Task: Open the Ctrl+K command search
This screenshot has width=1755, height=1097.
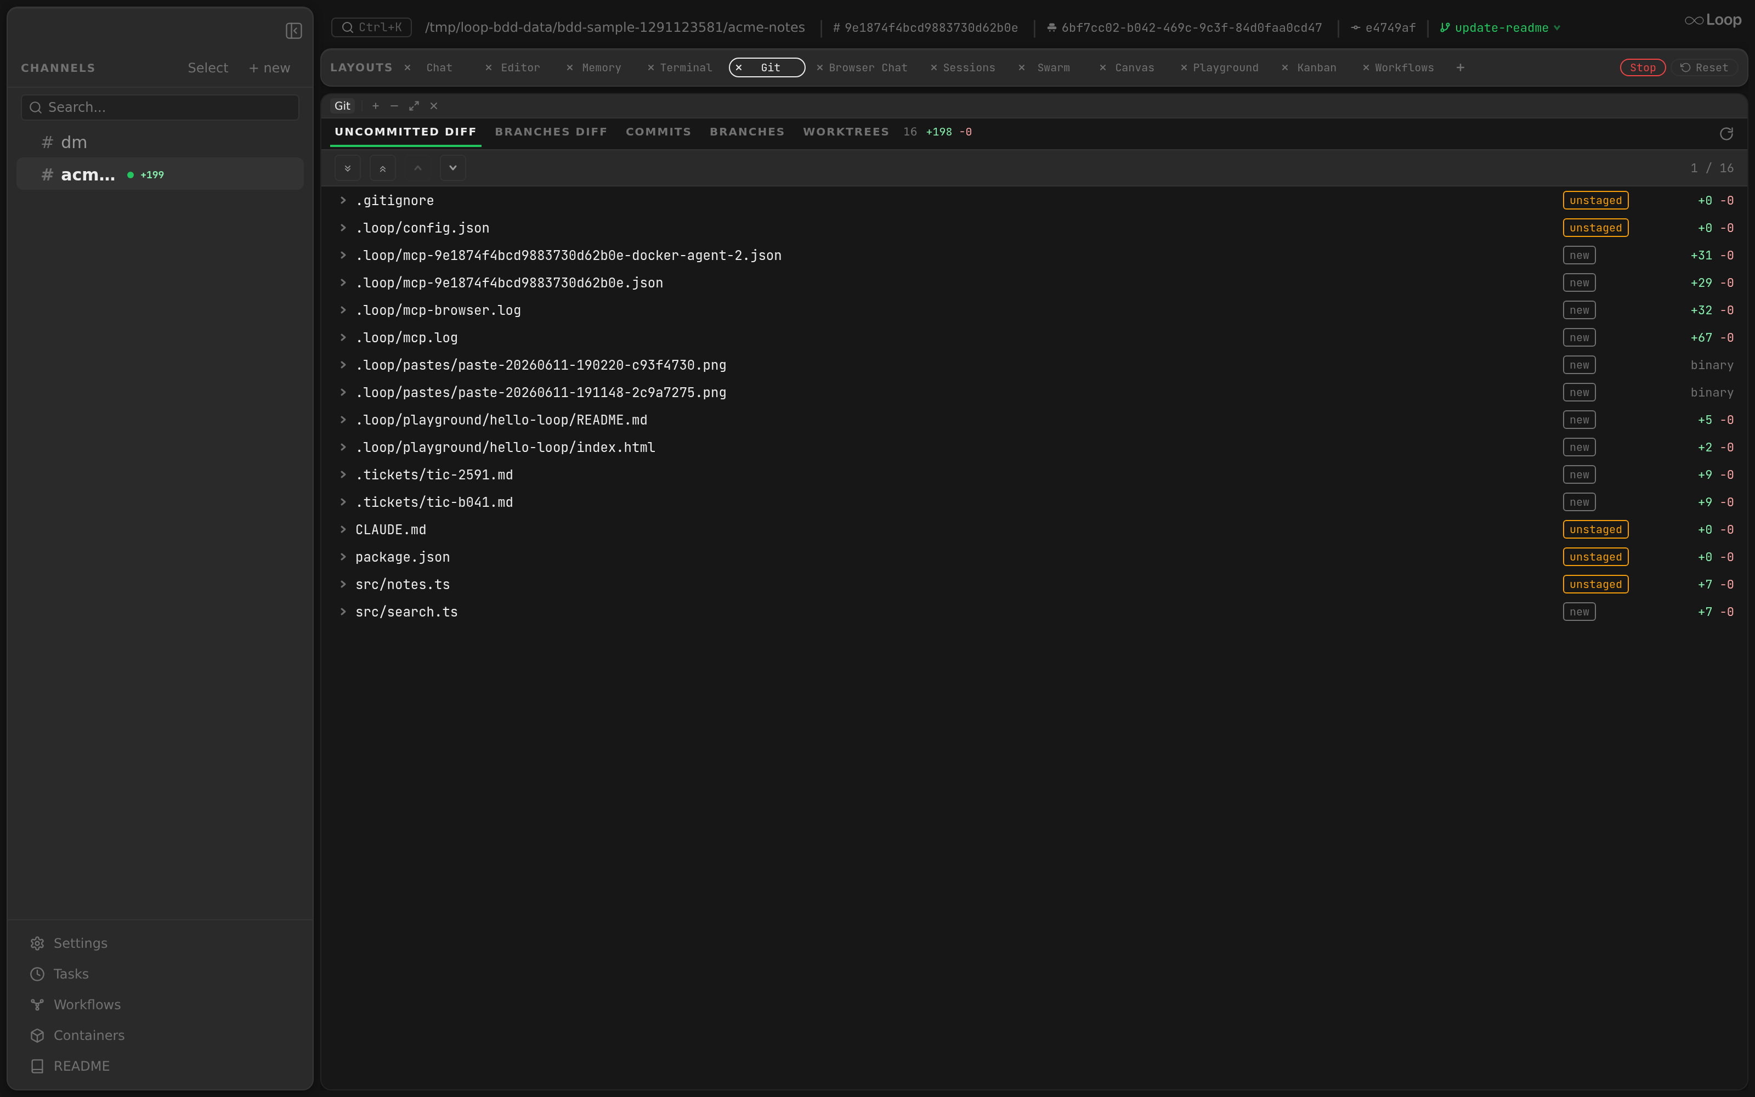Action: click(x=371, y=27)
